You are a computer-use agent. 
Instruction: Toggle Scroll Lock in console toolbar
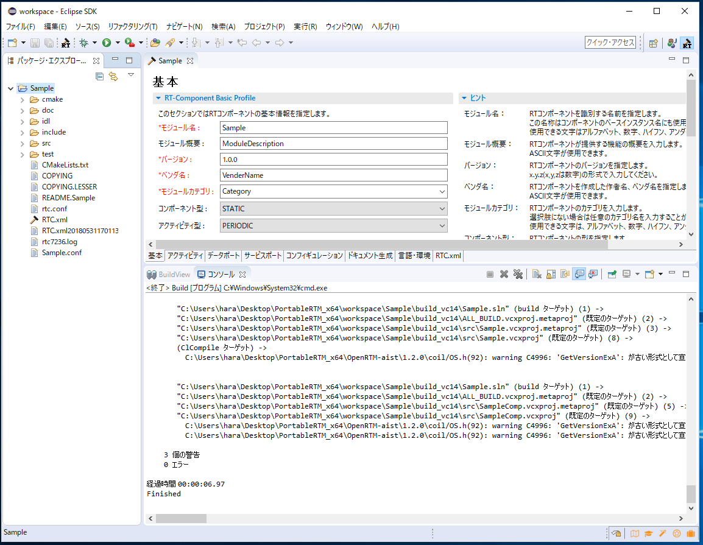click(551, 274)
